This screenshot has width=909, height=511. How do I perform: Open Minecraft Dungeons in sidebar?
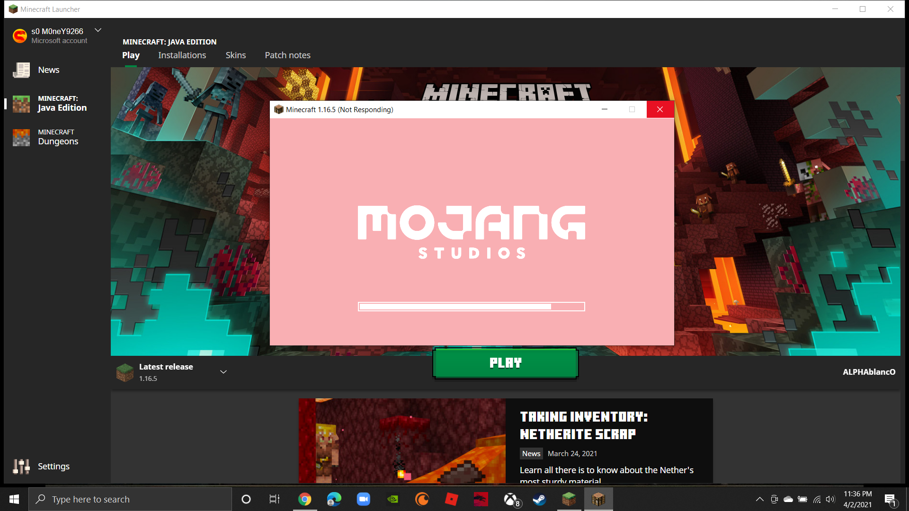point(58,137)
